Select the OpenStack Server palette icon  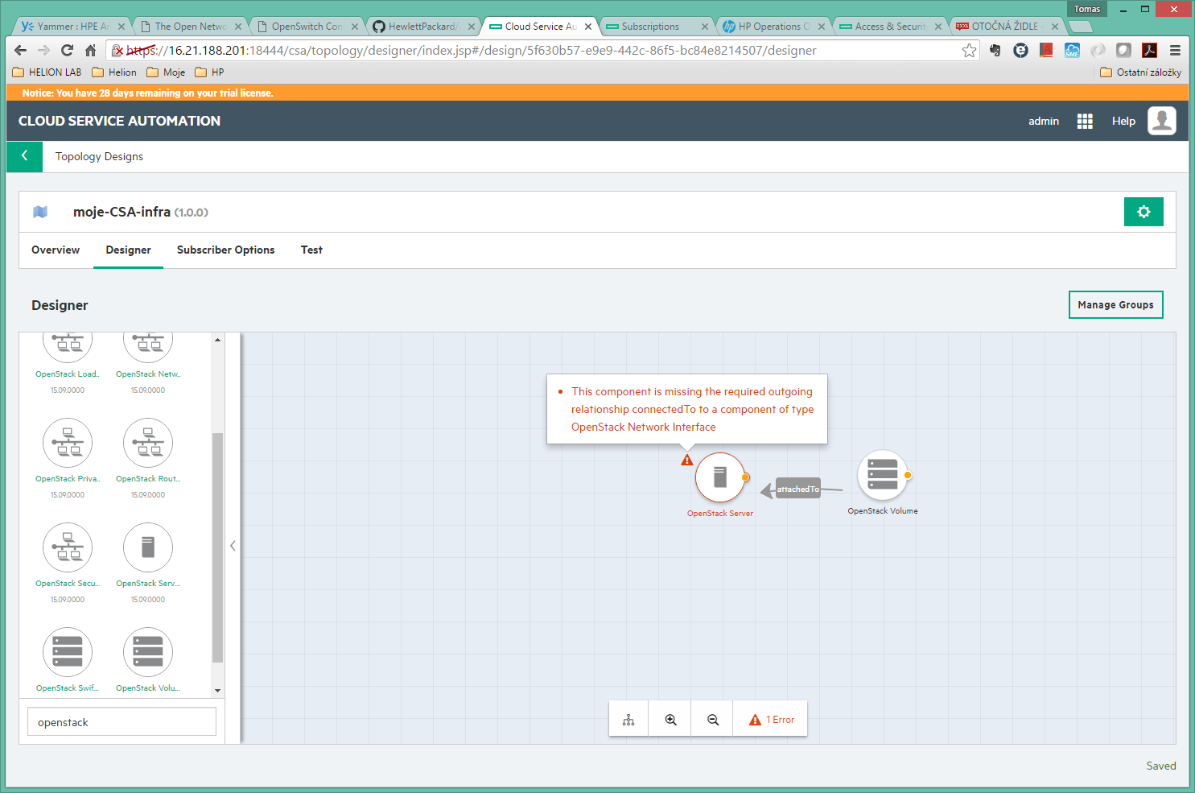[148, 547]
